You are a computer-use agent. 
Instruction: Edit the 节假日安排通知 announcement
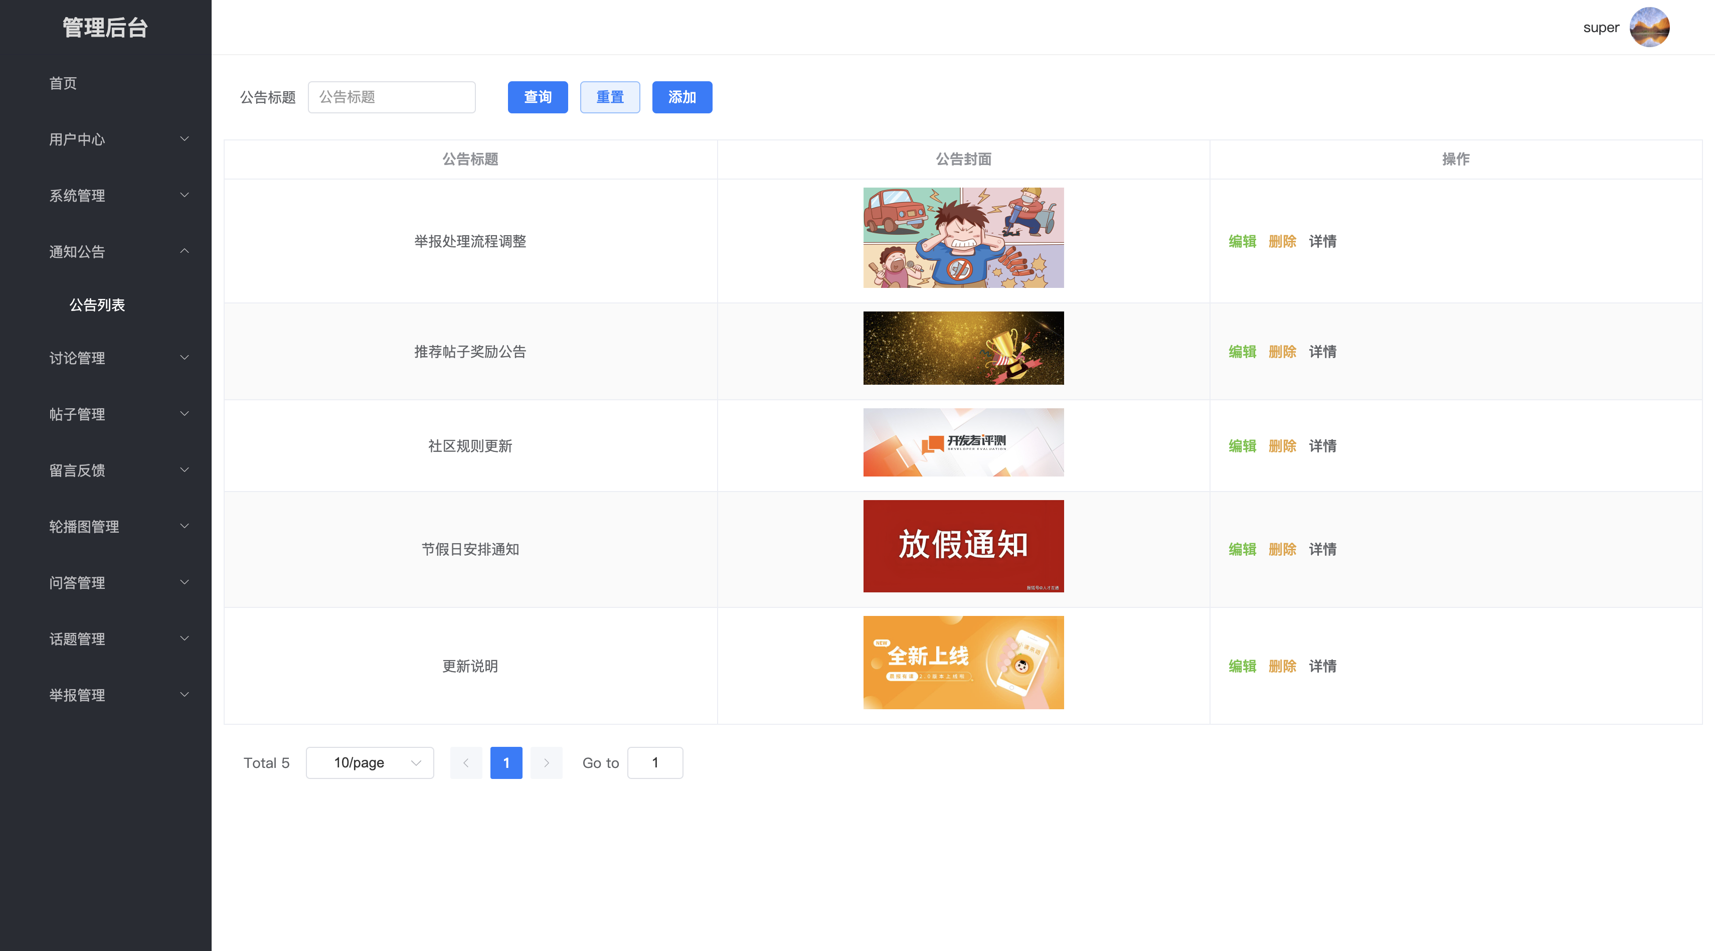click(1242, 549)
